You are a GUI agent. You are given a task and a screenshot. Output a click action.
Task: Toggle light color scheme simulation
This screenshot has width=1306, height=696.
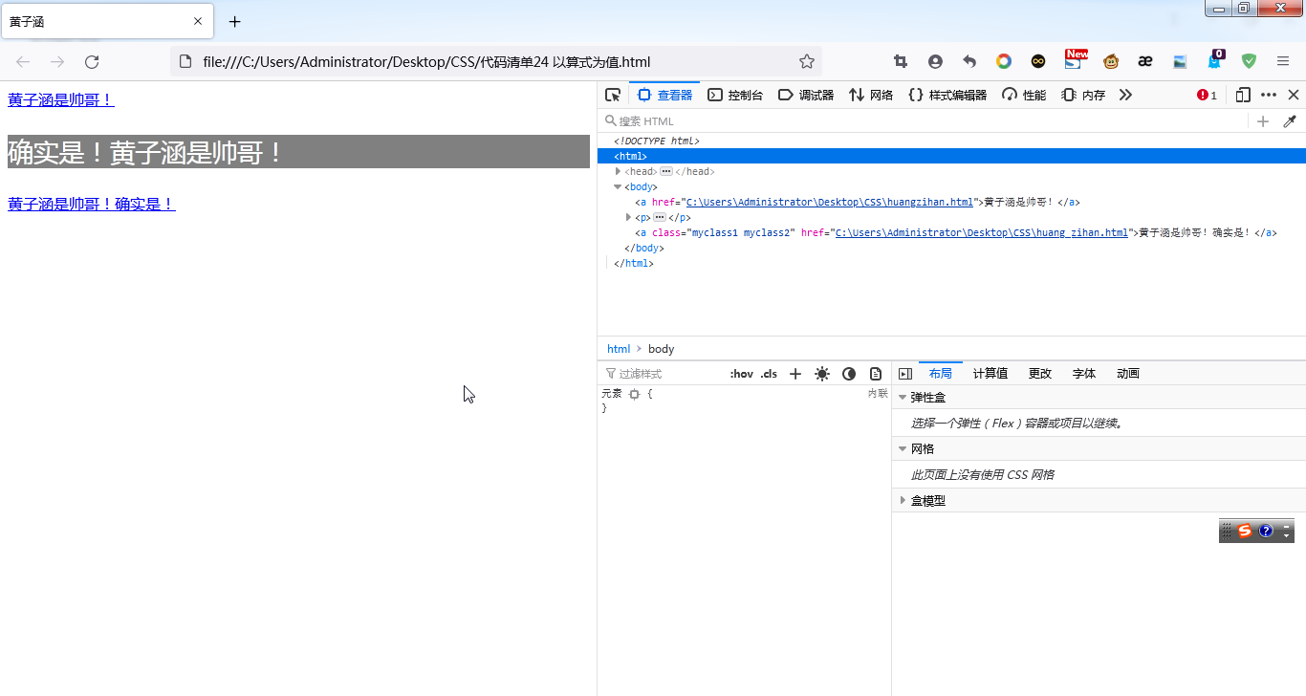tap(822, 374)
